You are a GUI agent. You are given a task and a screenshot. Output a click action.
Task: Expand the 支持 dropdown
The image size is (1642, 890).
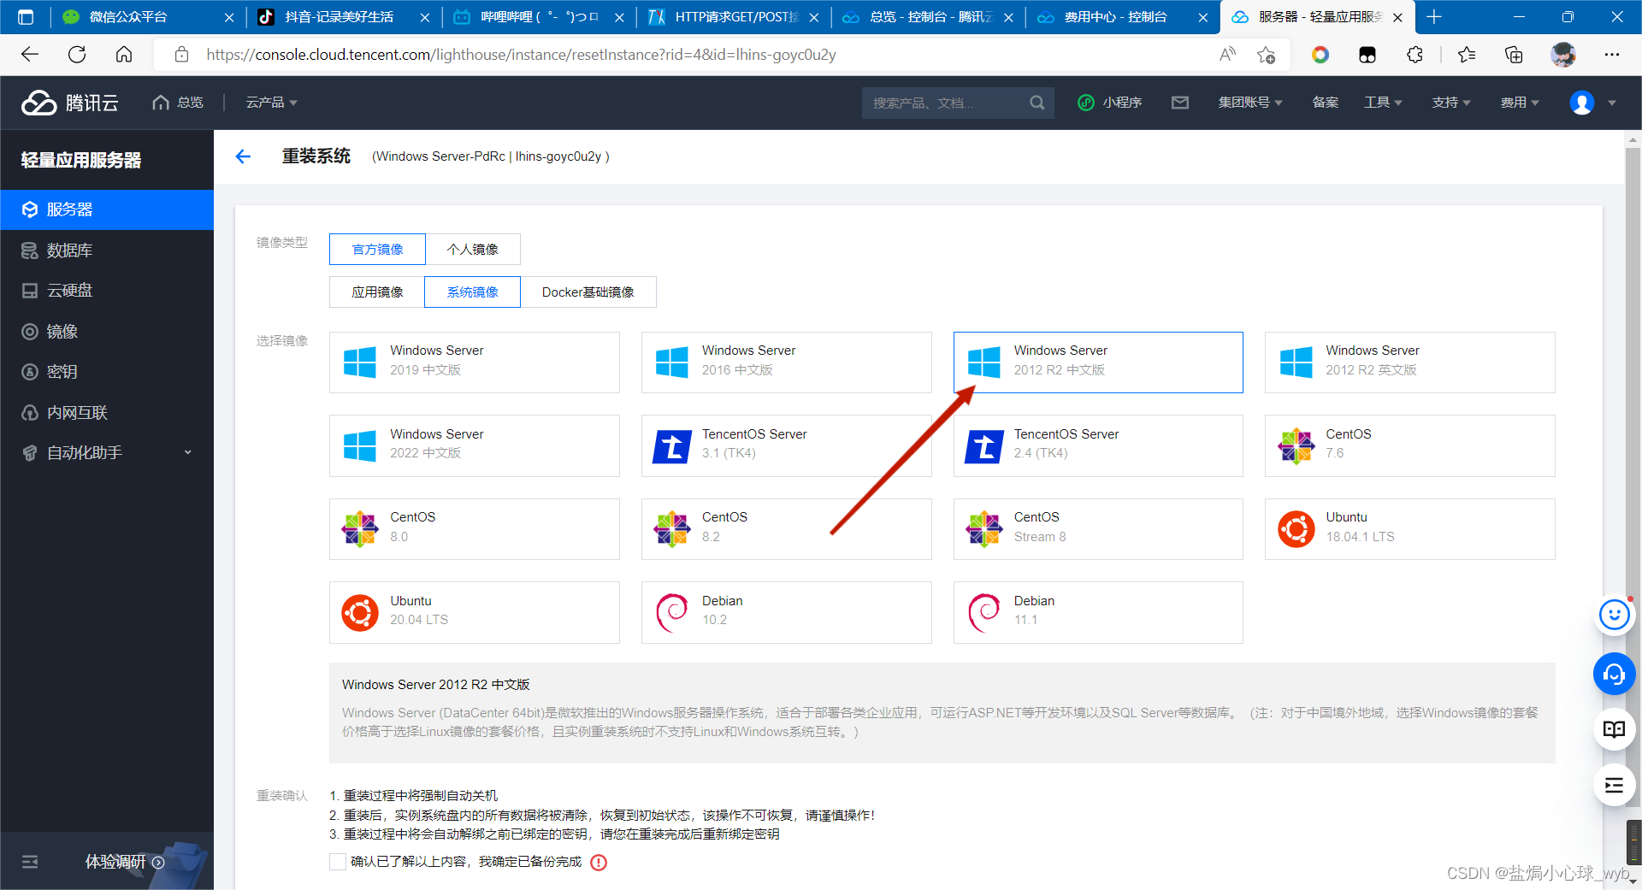[1451, 103]
